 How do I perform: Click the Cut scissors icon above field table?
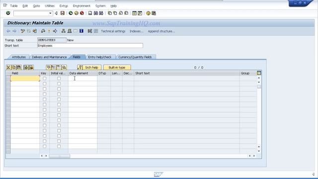[x=8, y=68]
